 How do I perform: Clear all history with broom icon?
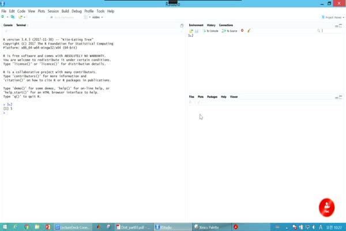click(x=249, y=31)
